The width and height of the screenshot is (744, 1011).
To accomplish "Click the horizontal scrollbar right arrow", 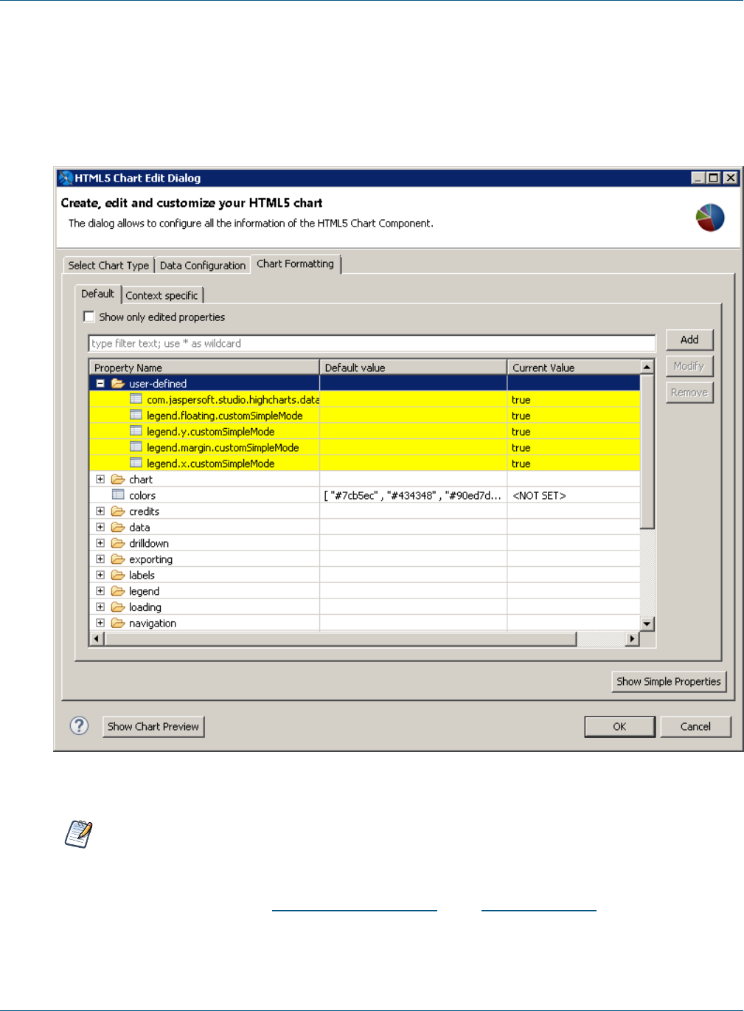I will tap(632, 639).
